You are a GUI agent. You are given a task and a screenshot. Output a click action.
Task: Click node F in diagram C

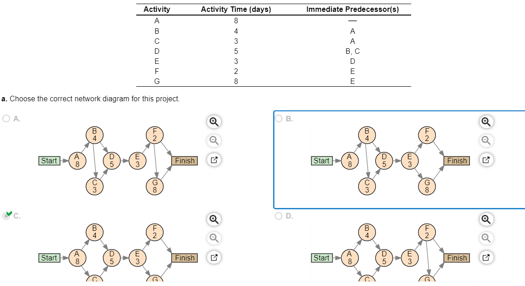(155, 233)
